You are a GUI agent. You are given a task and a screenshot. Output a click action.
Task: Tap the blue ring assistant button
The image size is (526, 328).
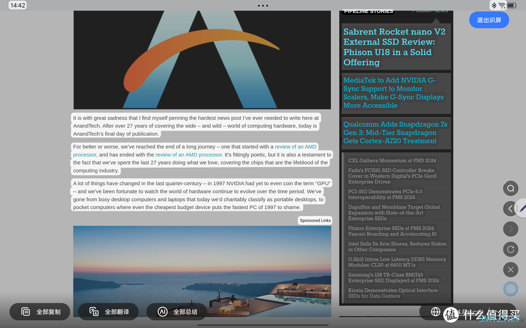(510, 289)
